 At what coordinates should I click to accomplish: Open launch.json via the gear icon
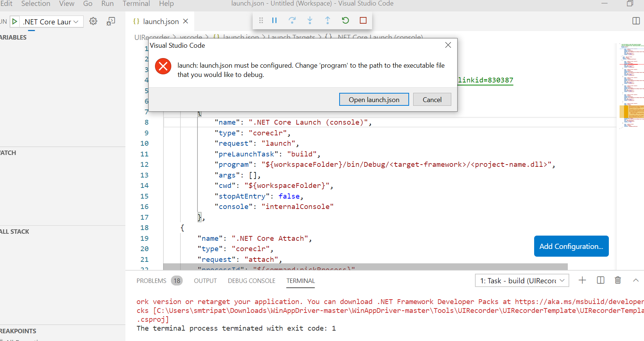click(x=93, y=21)
